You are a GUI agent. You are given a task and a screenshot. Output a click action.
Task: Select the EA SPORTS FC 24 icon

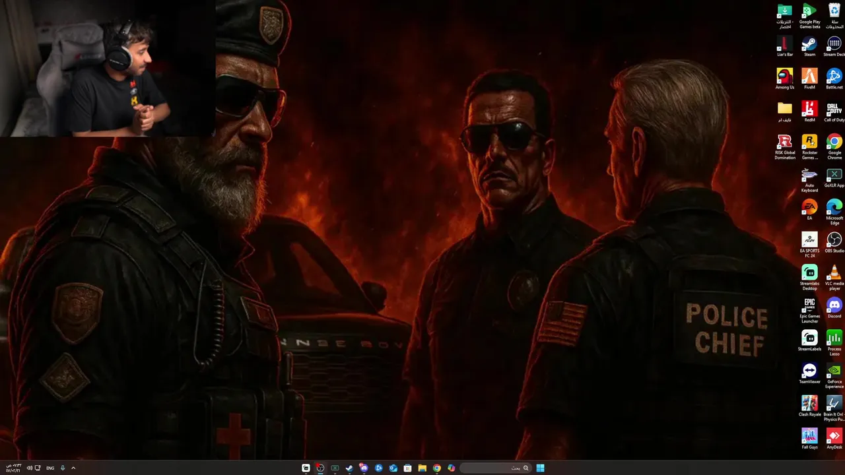(x=809, y=245)
